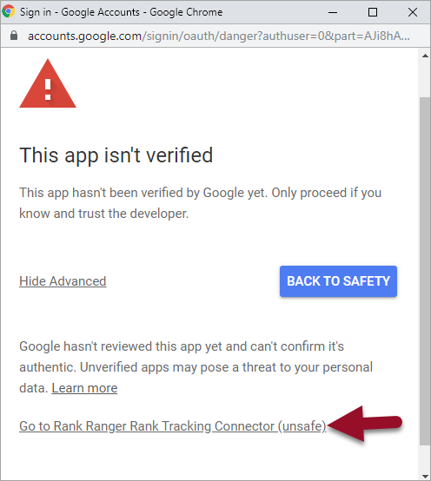Click the scrollbar track above the thumb
The width and height of the screenshot is (431, 481).
425,79
